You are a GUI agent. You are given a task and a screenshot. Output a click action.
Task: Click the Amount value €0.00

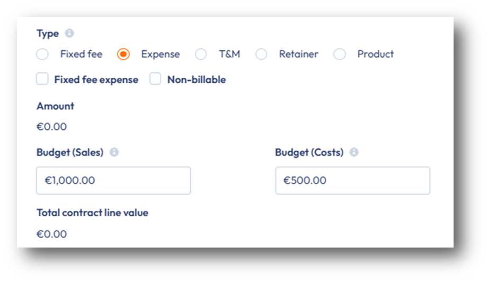click(x=51, y=127)
